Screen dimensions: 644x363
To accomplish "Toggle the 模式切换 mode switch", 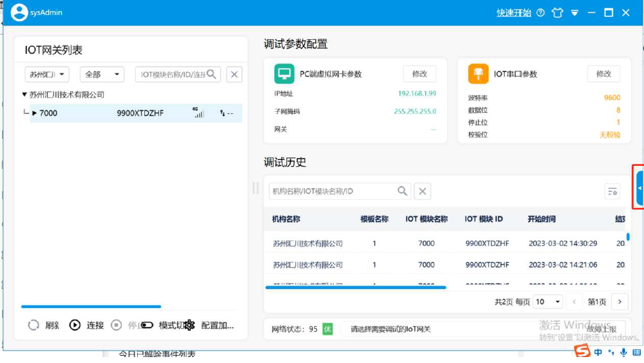I will (x=147, y=325).
